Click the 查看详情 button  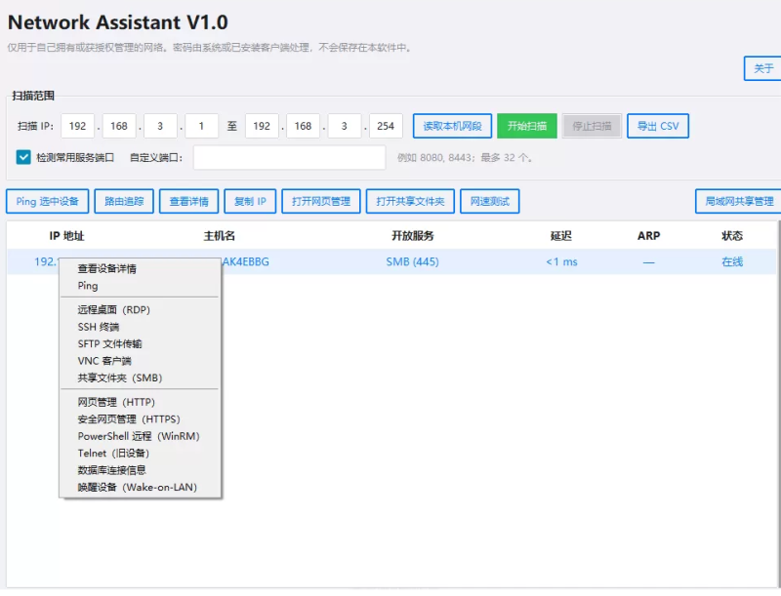click(x=188, y=202)
